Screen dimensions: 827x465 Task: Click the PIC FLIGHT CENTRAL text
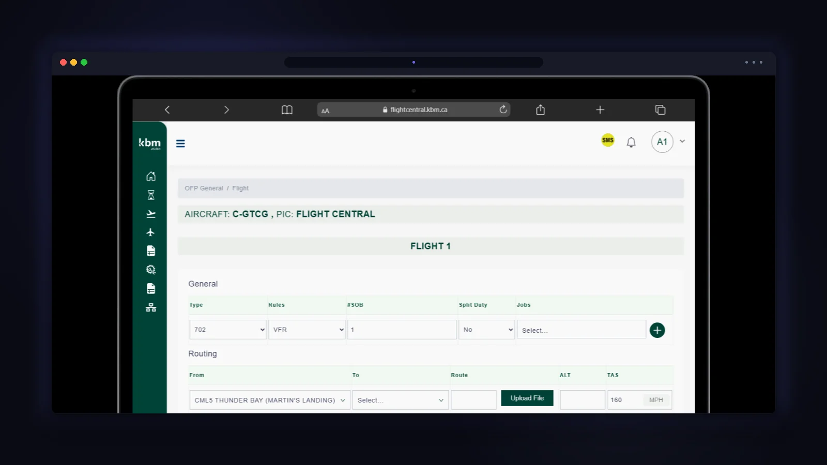(x=326, y=214)
